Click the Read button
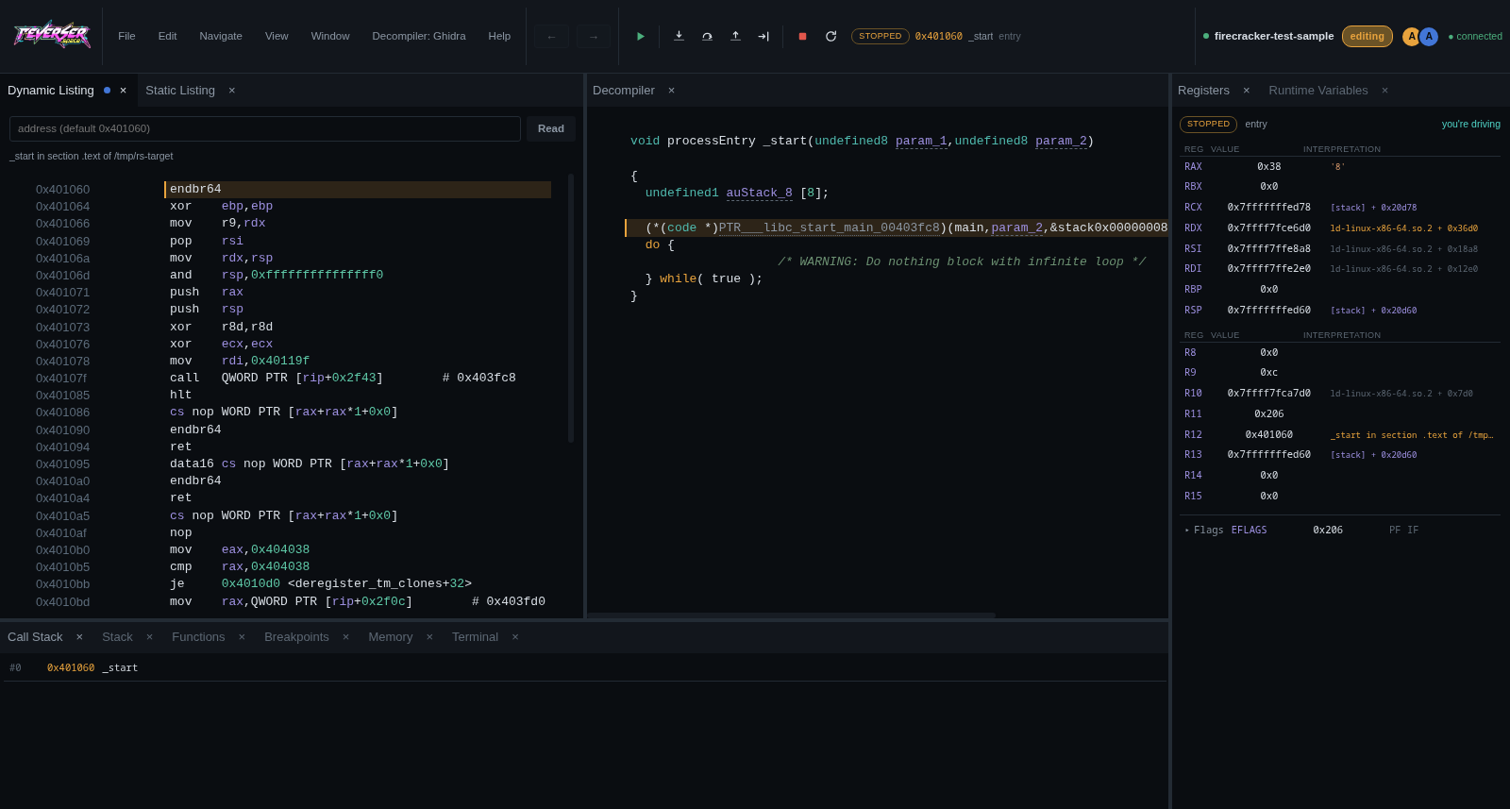This screenshot has height=809, width=1510. (551, 128)
